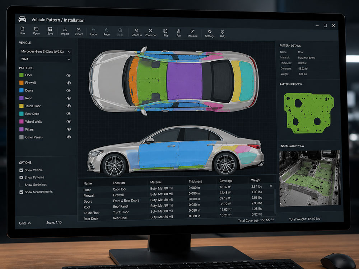359x269 pixels.
Task: Click the gray Other Panels color swatch
Action: (x=21, y=137)
